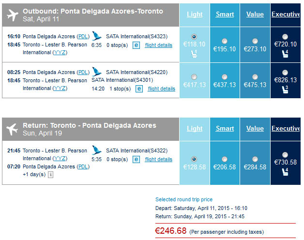Open the Executive fare header in Return table
Image resolution: width=304 pixels, height=240 pixels.
pos(286,128)
